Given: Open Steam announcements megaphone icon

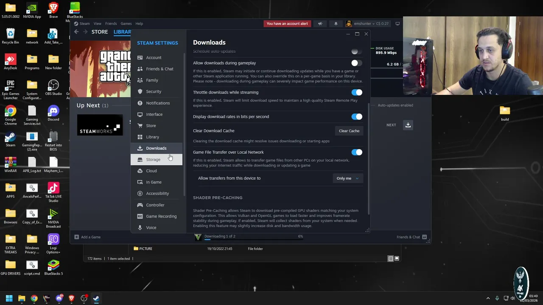Looking at the screenshot, I should point(320,24).
